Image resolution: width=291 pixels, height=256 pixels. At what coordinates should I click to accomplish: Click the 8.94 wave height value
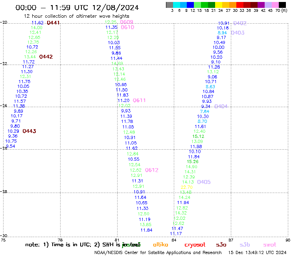222,33
